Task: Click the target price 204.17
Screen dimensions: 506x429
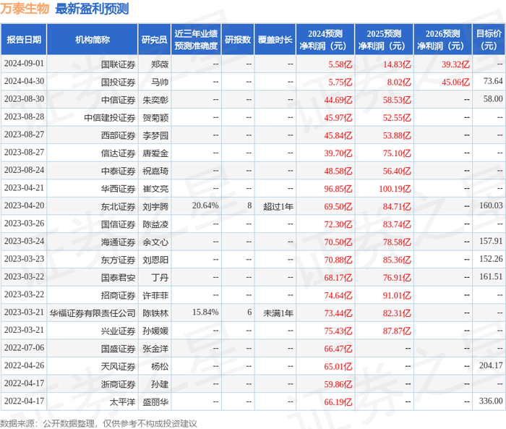Action: (491, 365)
